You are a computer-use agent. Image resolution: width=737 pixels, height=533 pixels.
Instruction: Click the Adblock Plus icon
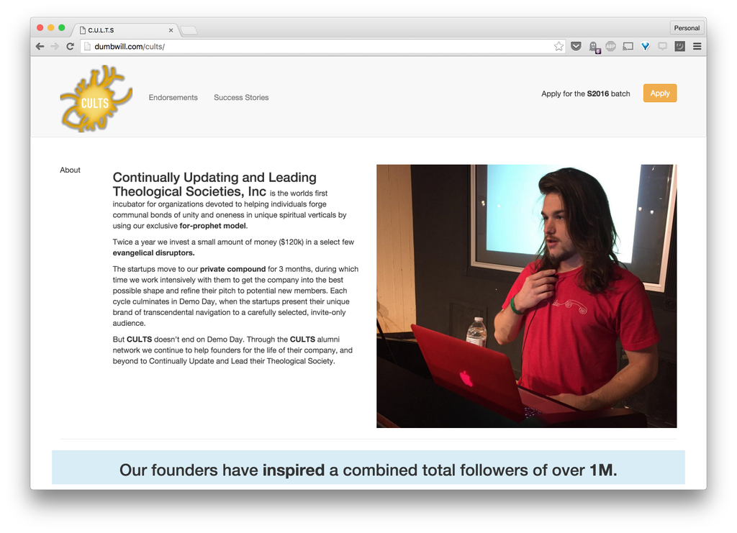(610, 46)
